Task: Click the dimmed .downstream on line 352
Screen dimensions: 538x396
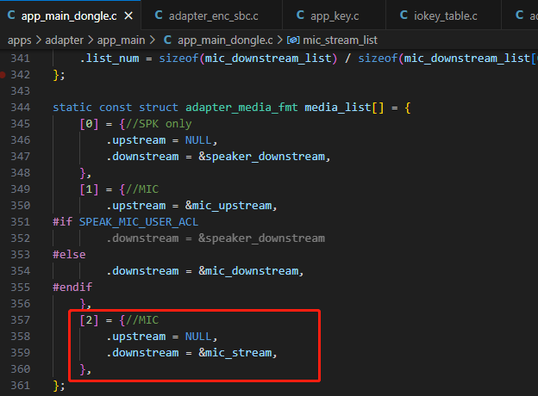Action: (142, 238)
